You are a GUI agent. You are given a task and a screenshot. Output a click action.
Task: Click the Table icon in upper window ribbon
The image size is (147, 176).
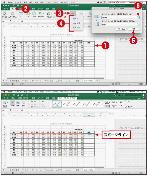click(21, 14)
